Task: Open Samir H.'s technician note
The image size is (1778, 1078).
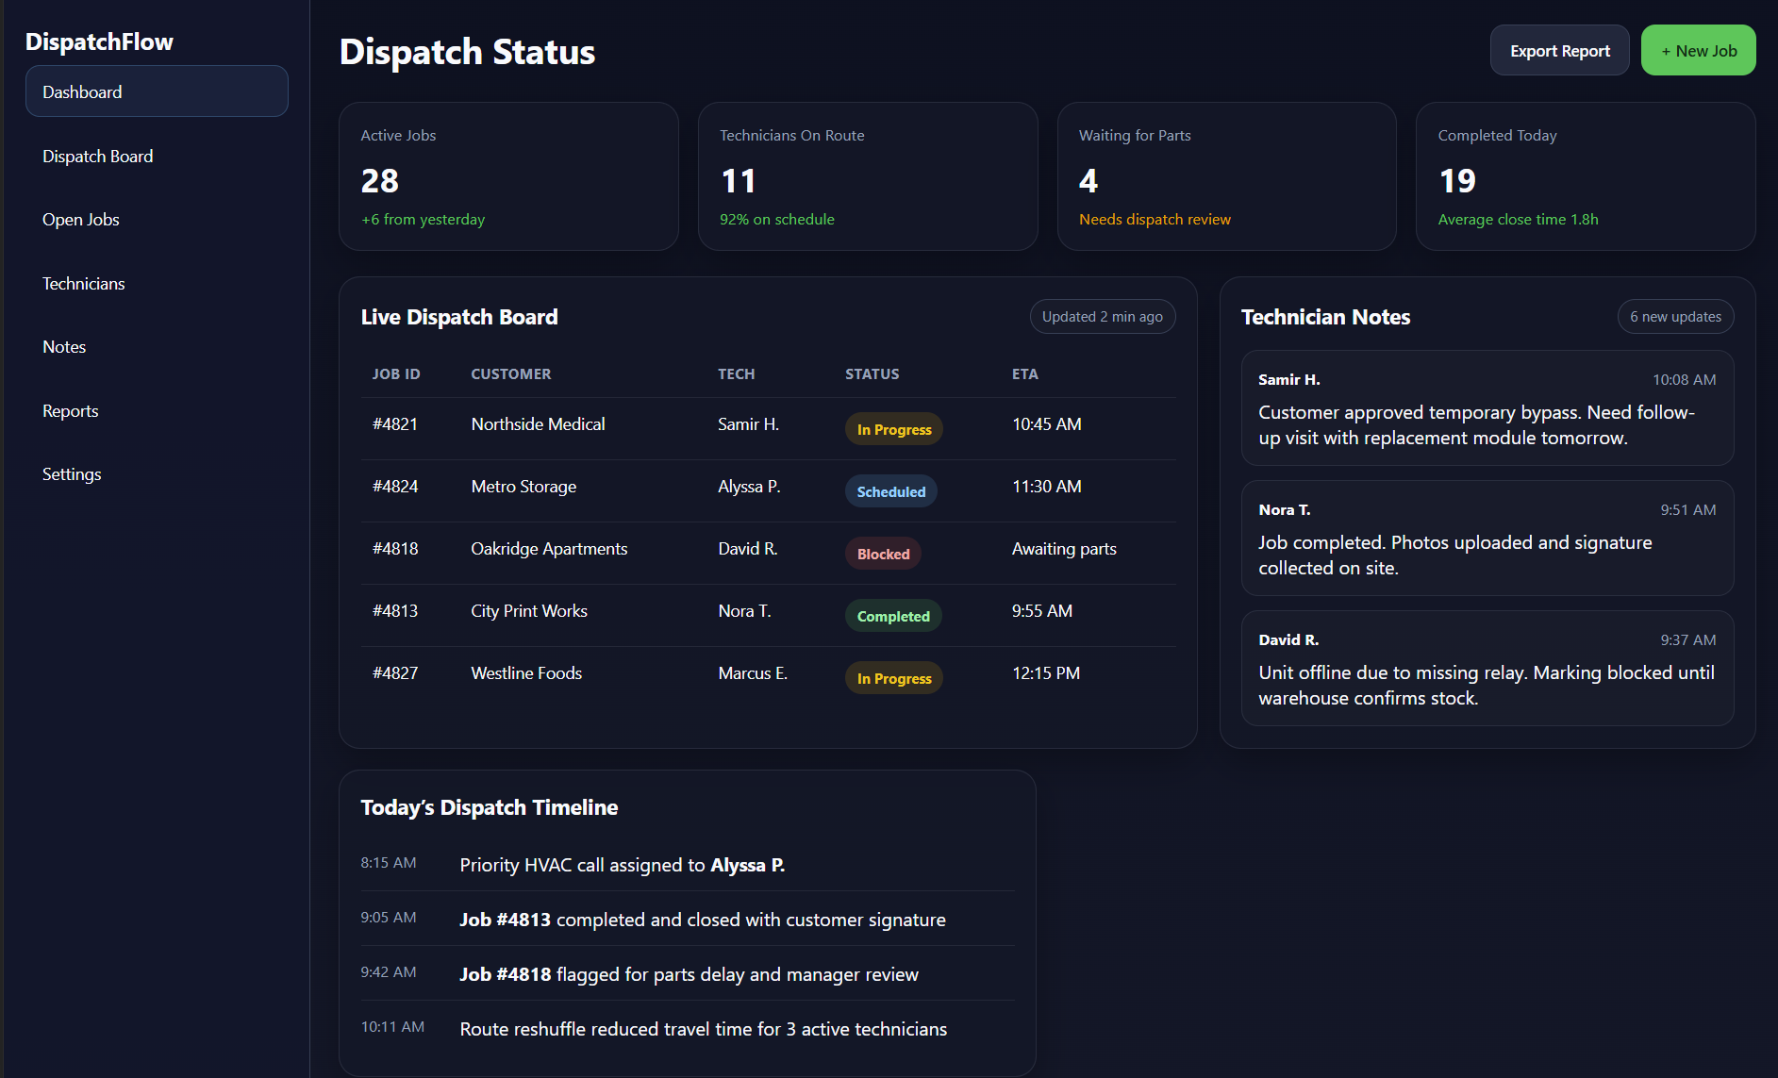Action: pyautogui.click(x=1487, y=408)
